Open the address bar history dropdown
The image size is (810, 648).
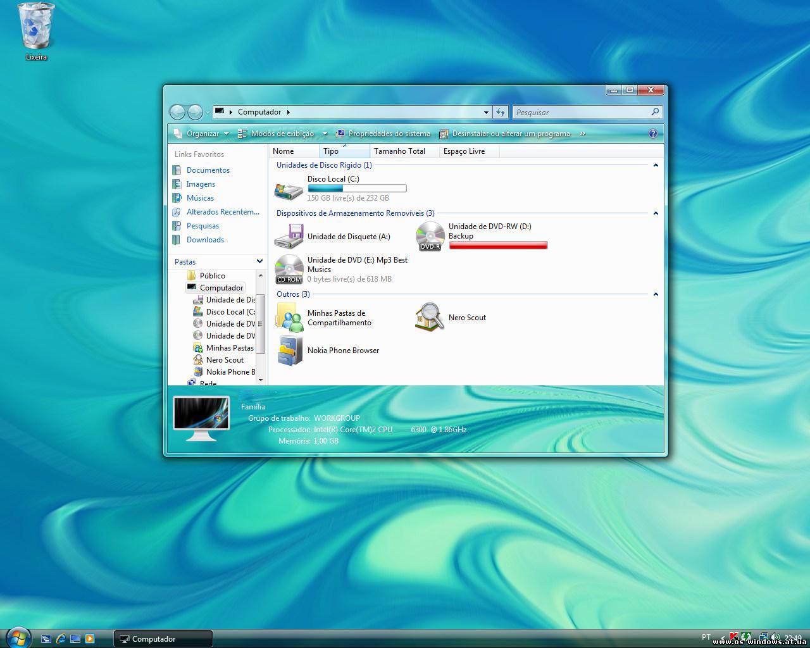point(486,112)
